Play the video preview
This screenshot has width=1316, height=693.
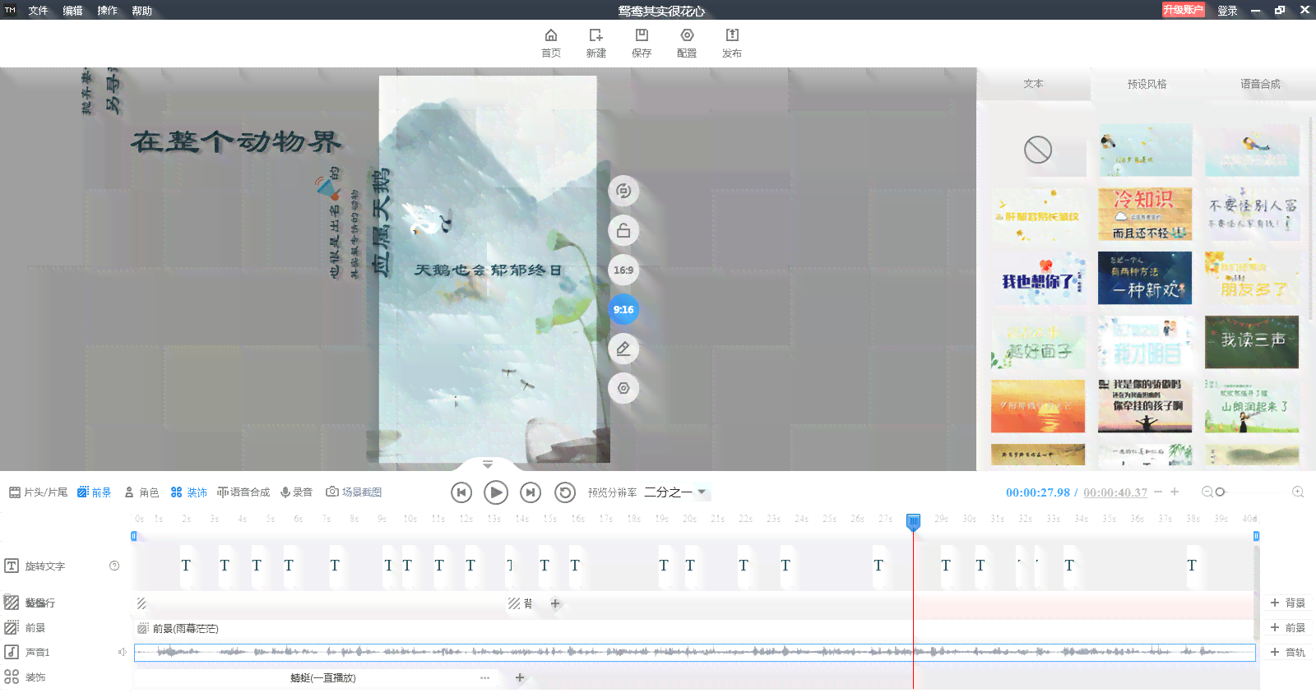(x=496, y=492)
